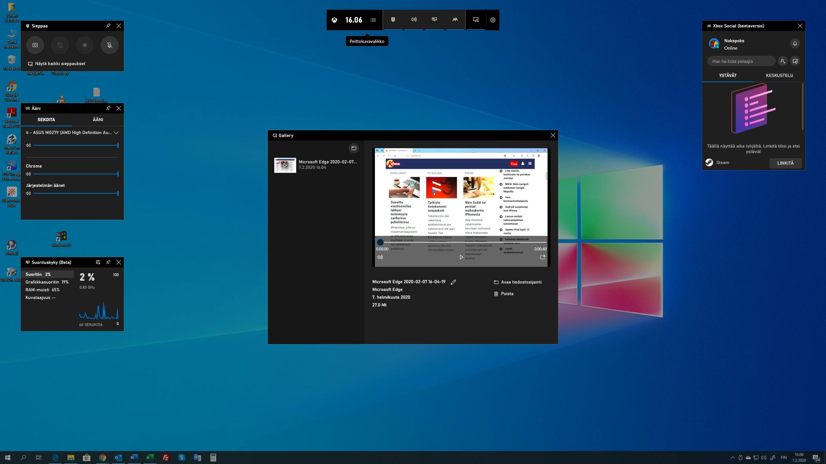The image size is (826, 464).
Task: Open Xbox Social notifications bell
Action: pyautogui.click(x=795, y=43)
